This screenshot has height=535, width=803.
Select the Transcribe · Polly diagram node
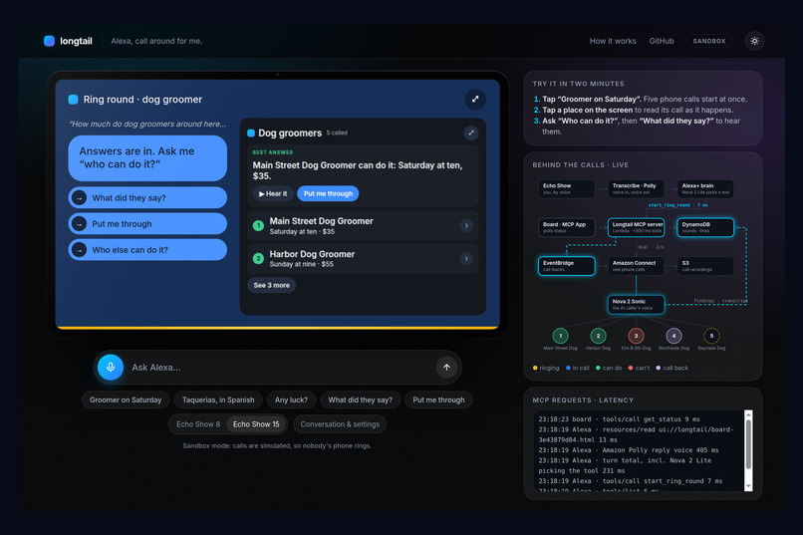[x=636, y=189]
